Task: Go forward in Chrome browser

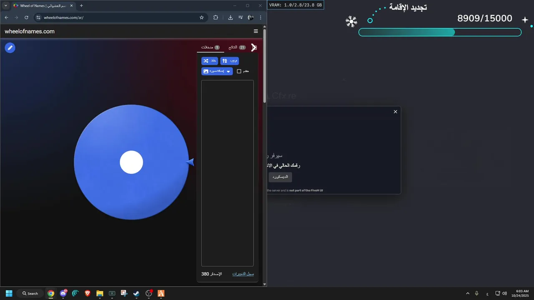Action: (16, 17)
